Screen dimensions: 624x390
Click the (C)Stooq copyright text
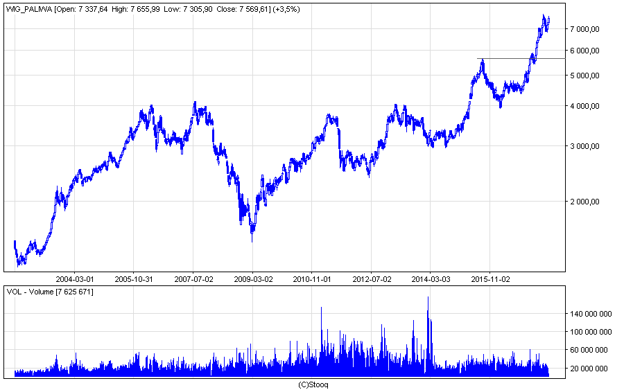(313, 384)
